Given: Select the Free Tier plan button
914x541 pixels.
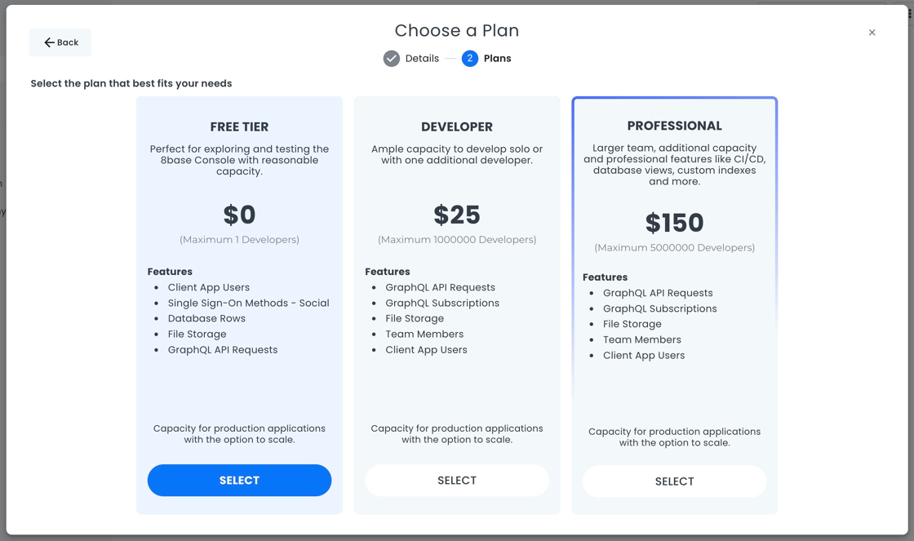Looking at the screenshot, I should pyautogui.click(x=239, y=481).
